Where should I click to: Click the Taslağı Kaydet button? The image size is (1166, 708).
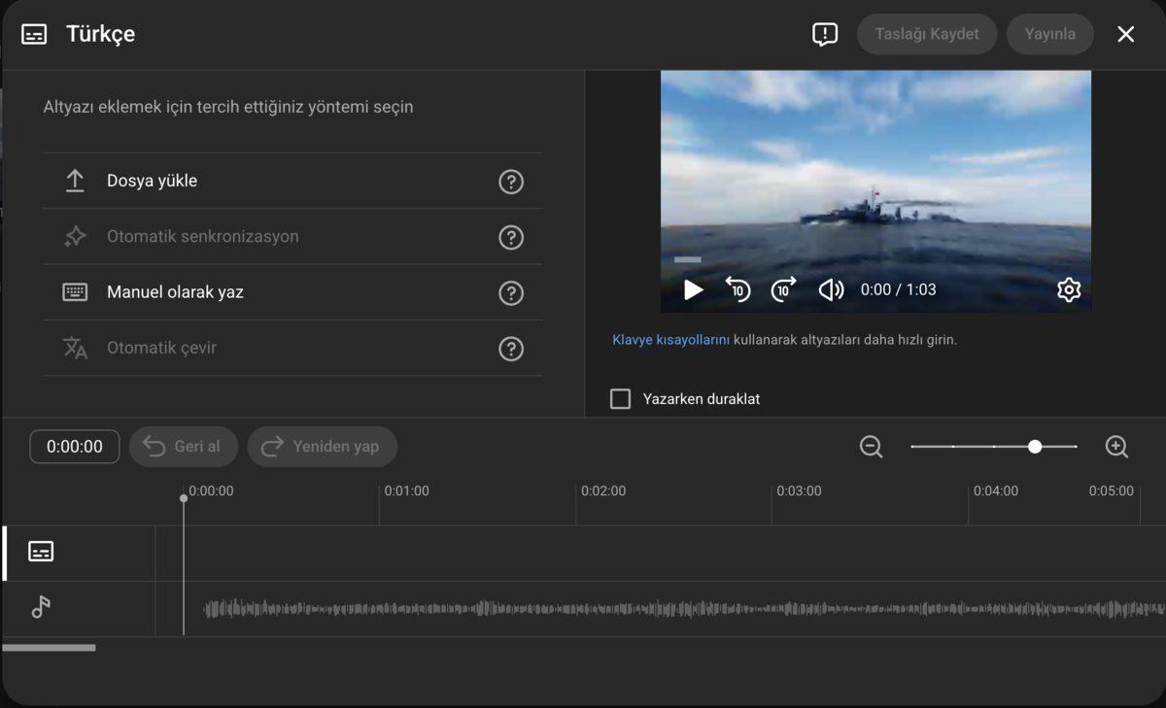926,34
